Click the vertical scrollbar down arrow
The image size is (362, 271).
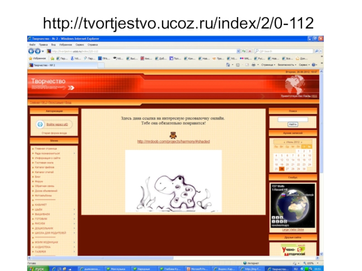click(321, 254)
